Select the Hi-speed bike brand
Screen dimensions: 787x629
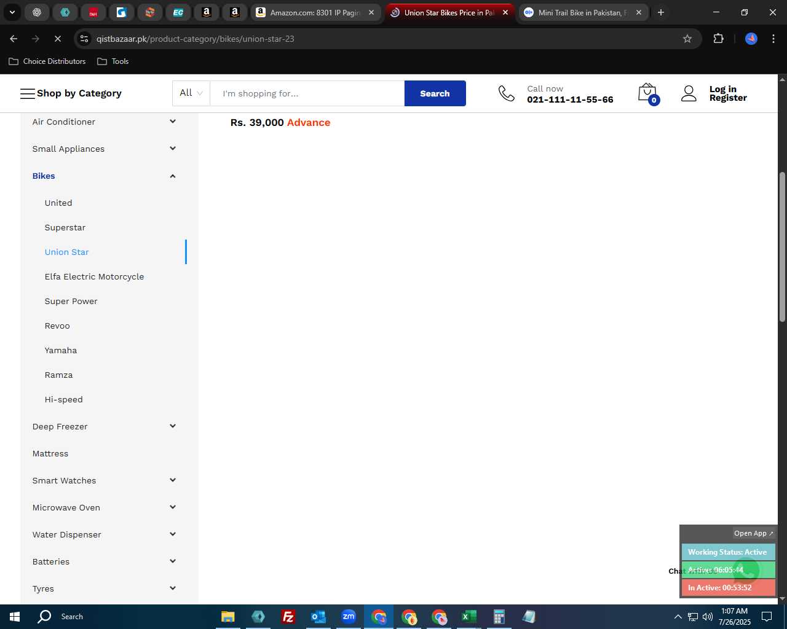click(63, 399)
